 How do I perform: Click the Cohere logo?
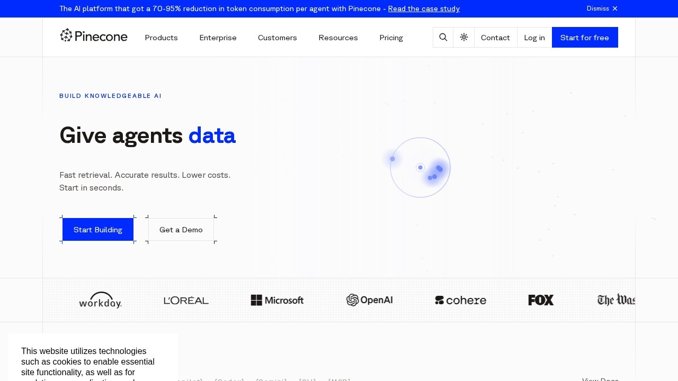460,300
